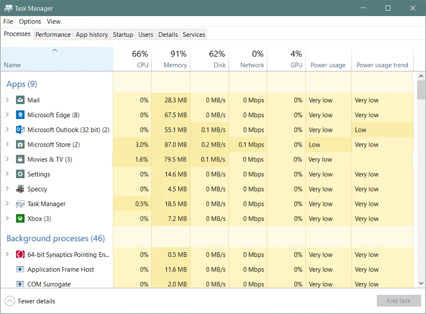The image size is (426, 314).
Task: Click the 3.0% CPU cell
Action: point(132,144)
